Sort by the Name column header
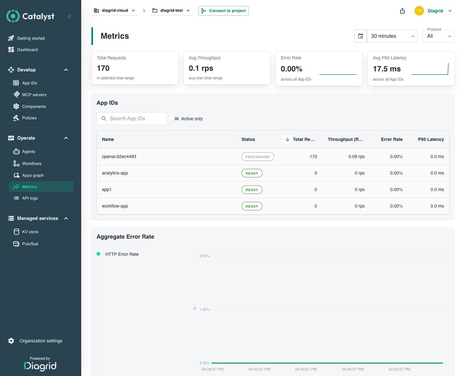 click(x=108, y=139)
